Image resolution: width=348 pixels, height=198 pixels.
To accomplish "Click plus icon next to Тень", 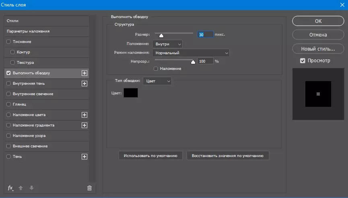I will tap(84, 157).
